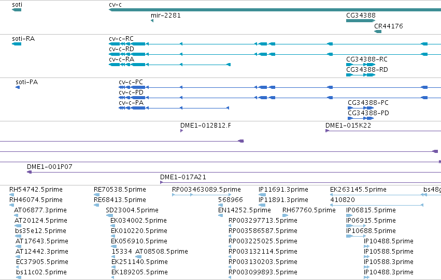Click the IP10688.5prime EST
Screen dimensions: 441x280
[x=356, y=236]
